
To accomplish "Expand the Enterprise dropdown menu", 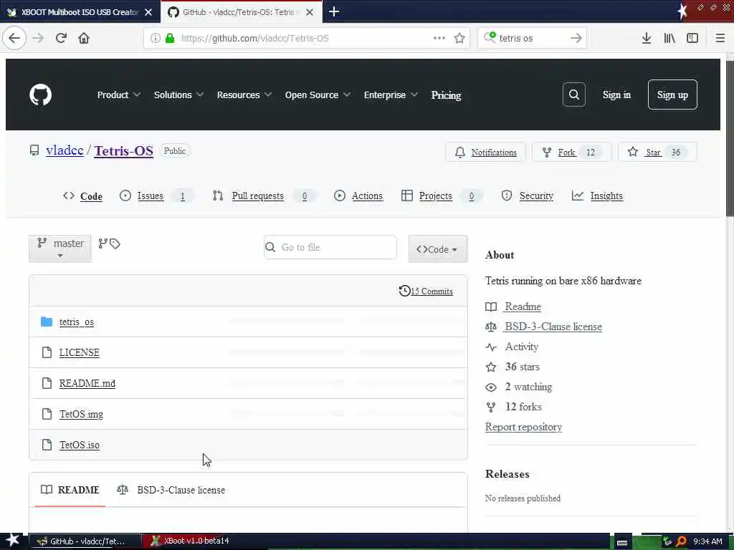I will 391,95.
